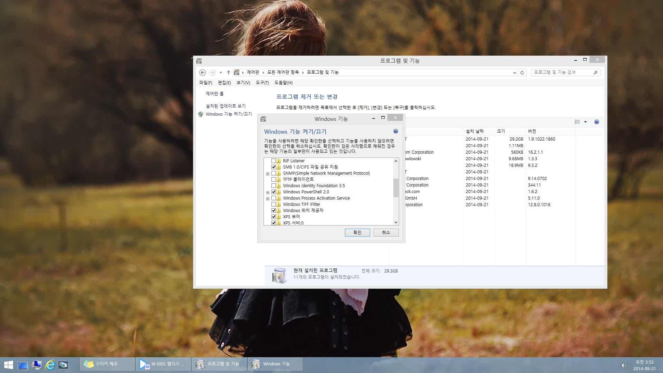Enable the TFTP 클라이언트 checkbox
The height and width of the screenshot is (373, 663).
273,180
